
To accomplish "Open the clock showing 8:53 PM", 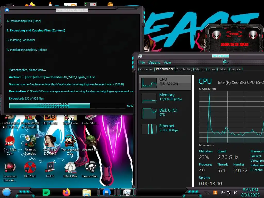I will point(250,192).
